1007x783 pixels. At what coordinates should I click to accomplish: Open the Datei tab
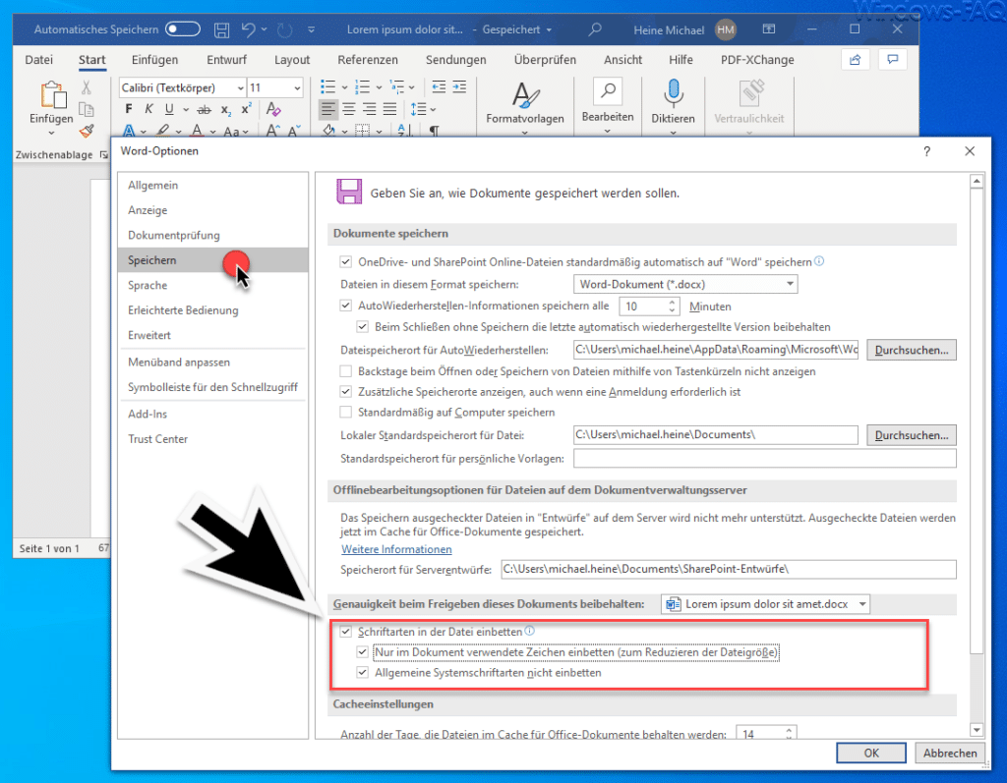pyautogui.click(x=38, y=60)
